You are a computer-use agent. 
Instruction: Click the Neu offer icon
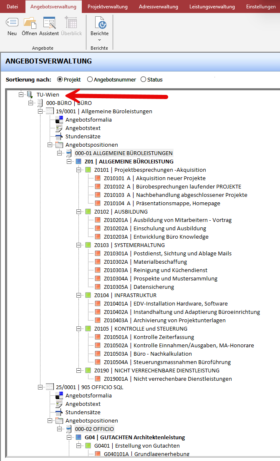[12, 23]
